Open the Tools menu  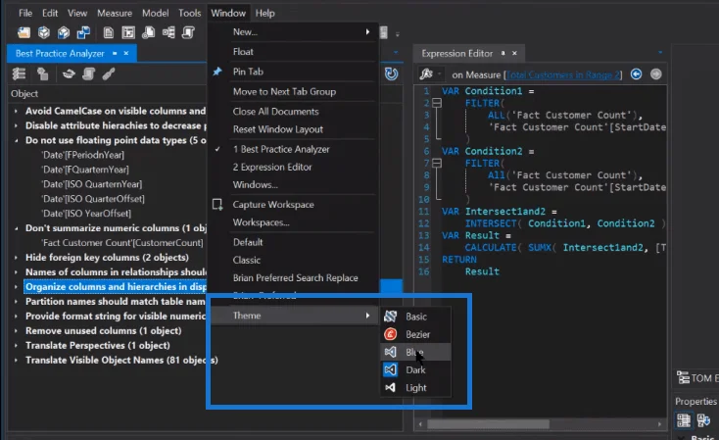(x=189, y=13)
